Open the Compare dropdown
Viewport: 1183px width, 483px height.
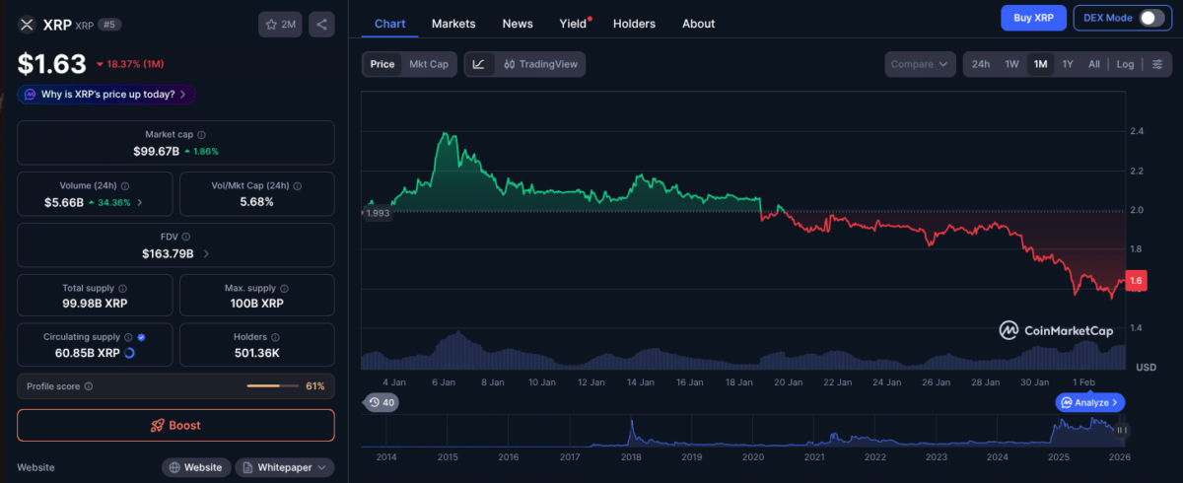point(920,64)
